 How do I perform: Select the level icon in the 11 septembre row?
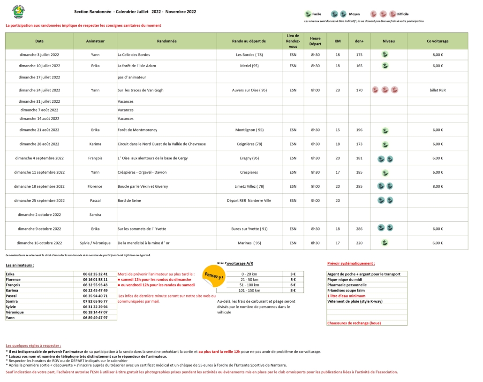pos(385,173)
